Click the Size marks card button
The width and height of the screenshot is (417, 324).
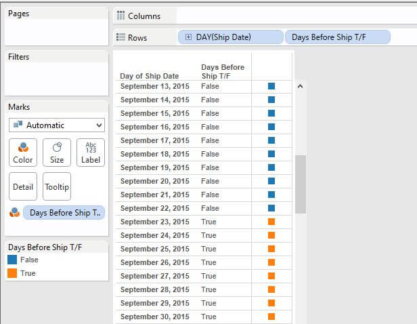[57, 152]
